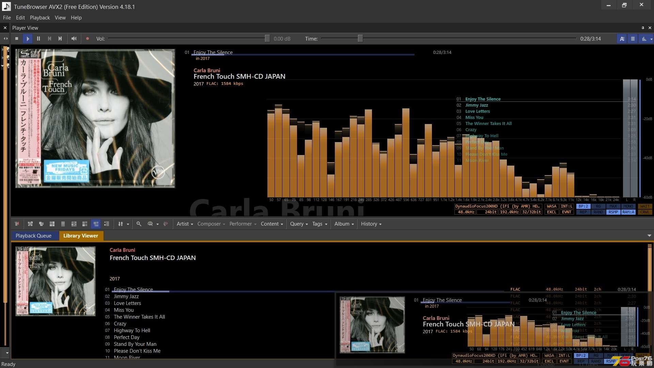654x368 pixels.
Task: Expand the find options dropdown arrow
Action: tap(157, 224)
